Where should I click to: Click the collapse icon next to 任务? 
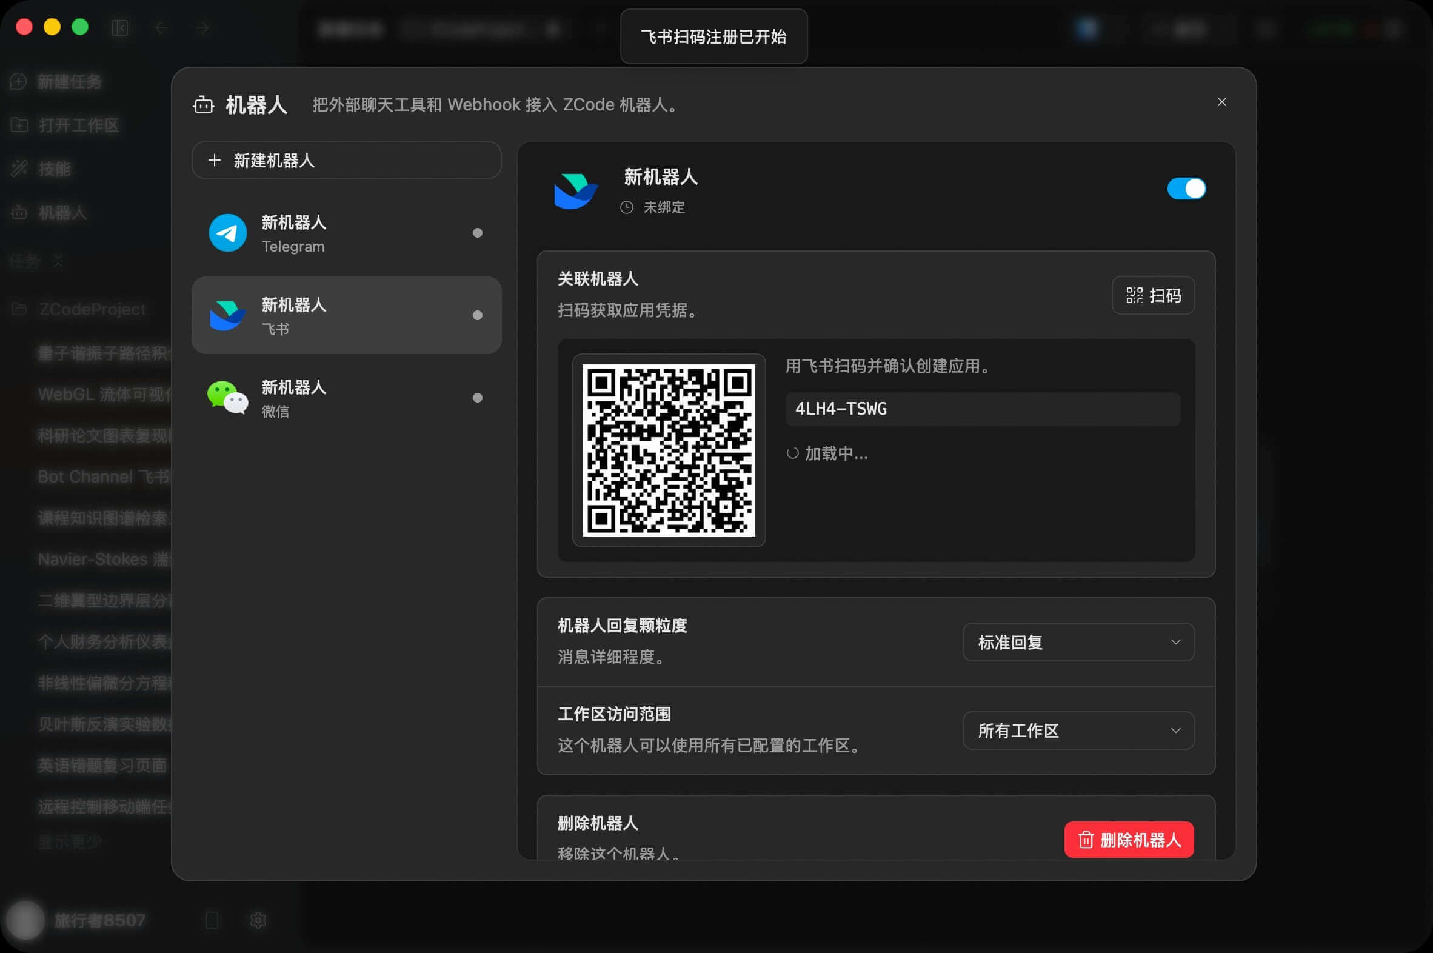pos(58,261)
